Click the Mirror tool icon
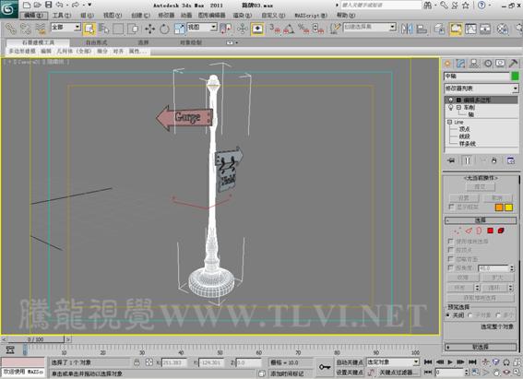Viewport: 523px width, 379px height. pyautogui.click(x=407, y=29)
